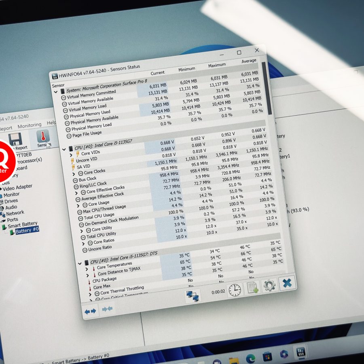
Task: Select the highlighted Battery #0 tree item
Action: (27, 231)
